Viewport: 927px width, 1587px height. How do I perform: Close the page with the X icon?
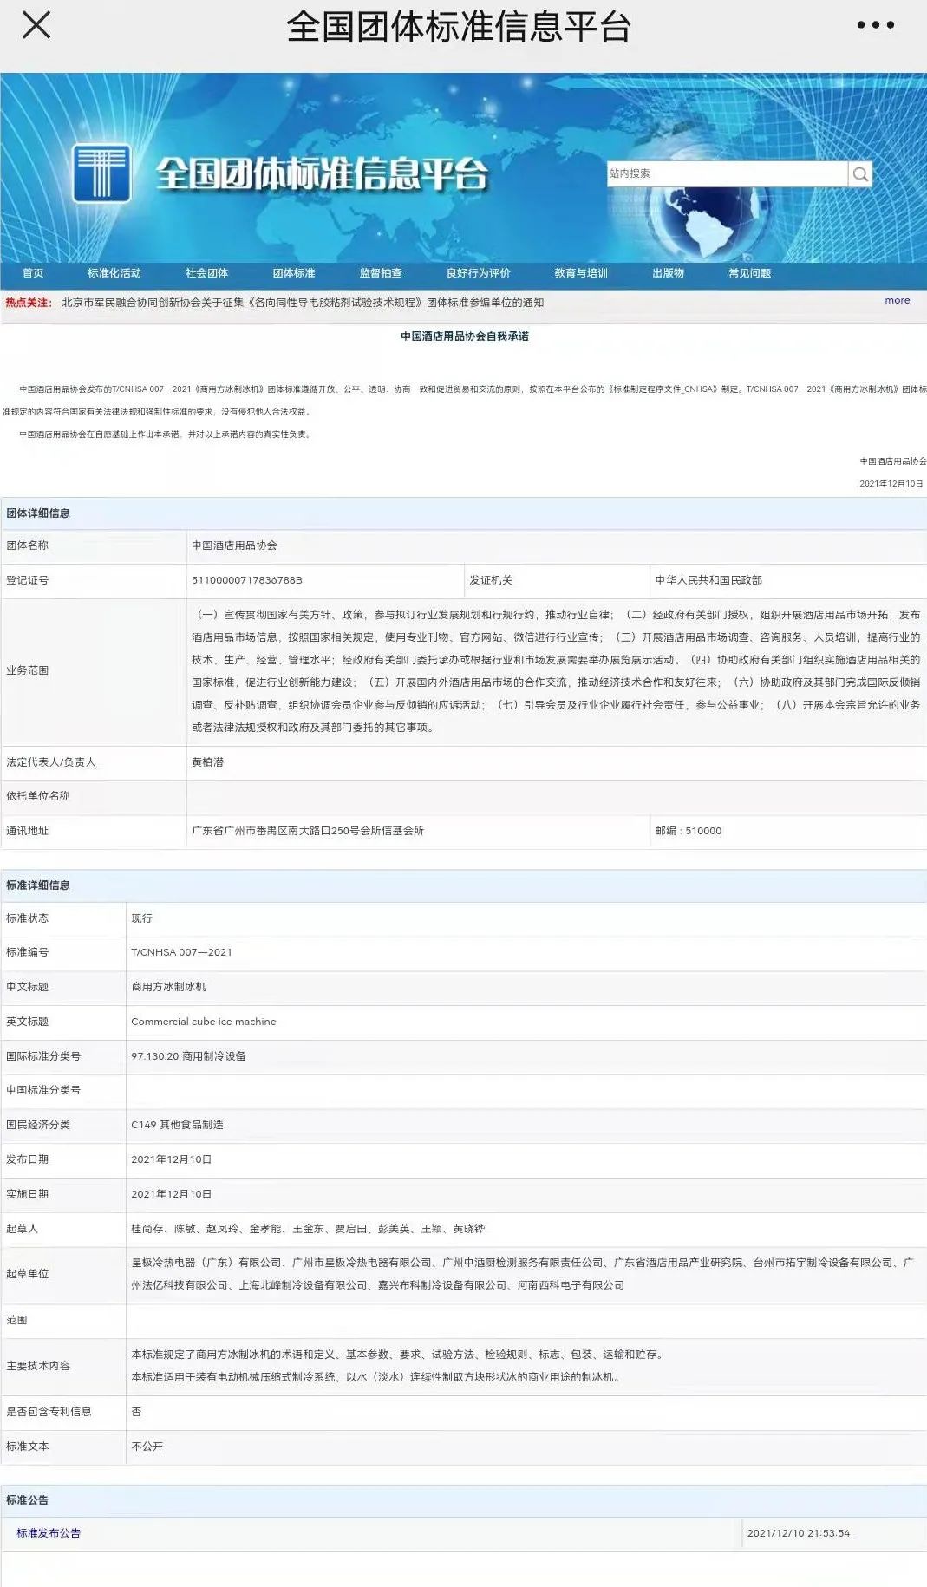[36, 25]
